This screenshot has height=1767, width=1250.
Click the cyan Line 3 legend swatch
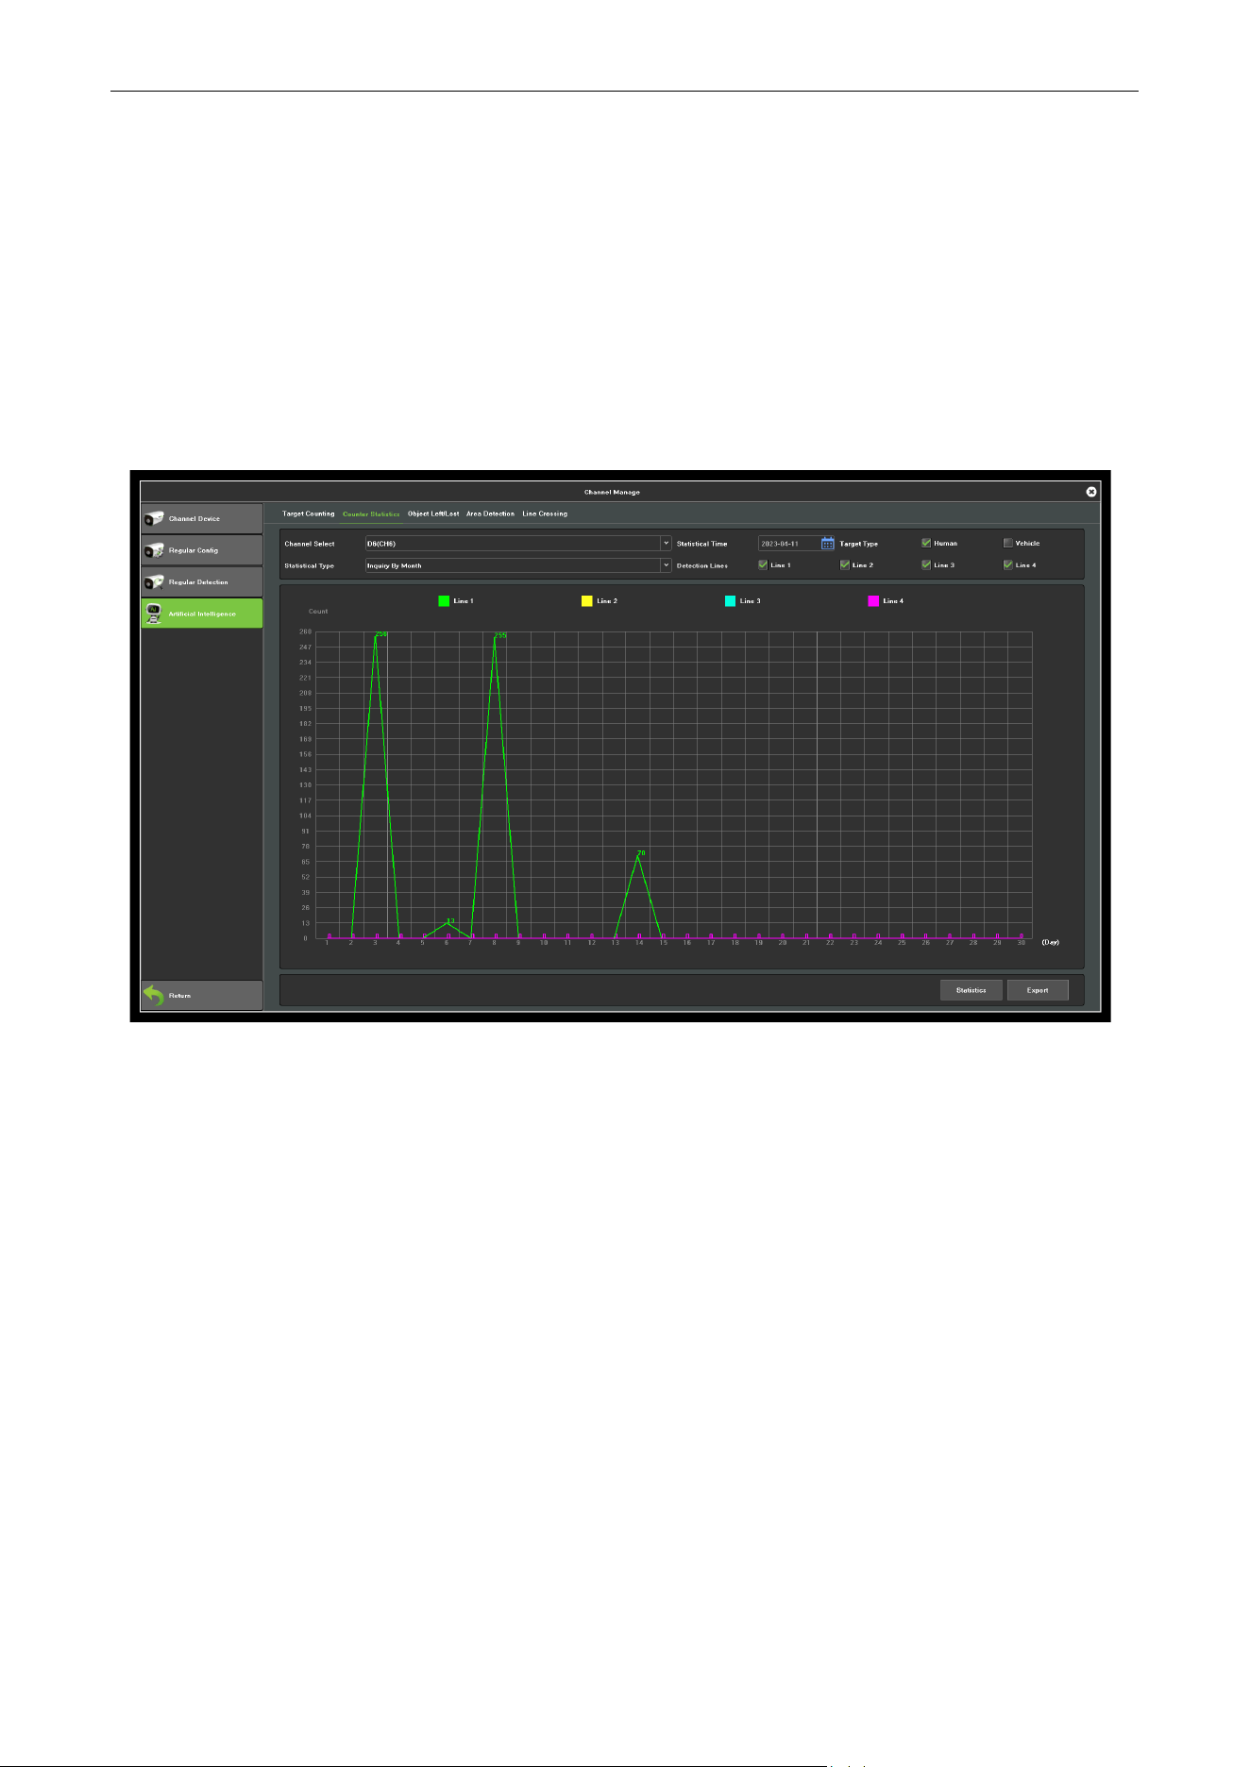coord(730,600)
